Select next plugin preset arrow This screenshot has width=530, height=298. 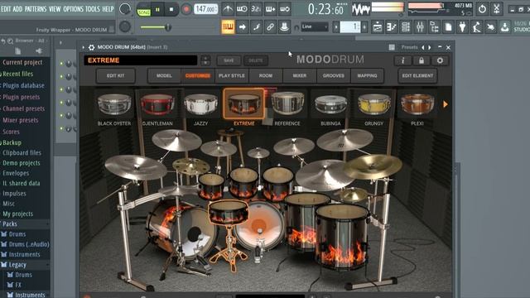point(430,47)
